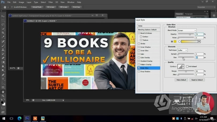Open Microsoft Edge from taskbar

pos(20,119)
